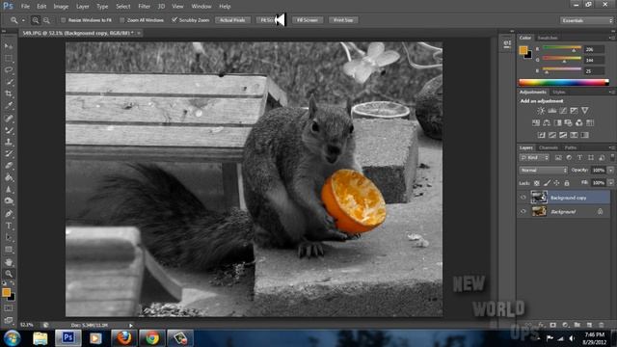The image size is (617, 347).
Task: Select the Lasso tool
Action: pos(9,70)
